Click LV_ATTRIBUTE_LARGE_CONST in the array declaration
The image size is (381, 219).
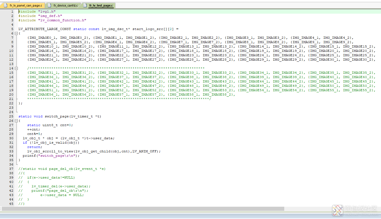(45, 29)
